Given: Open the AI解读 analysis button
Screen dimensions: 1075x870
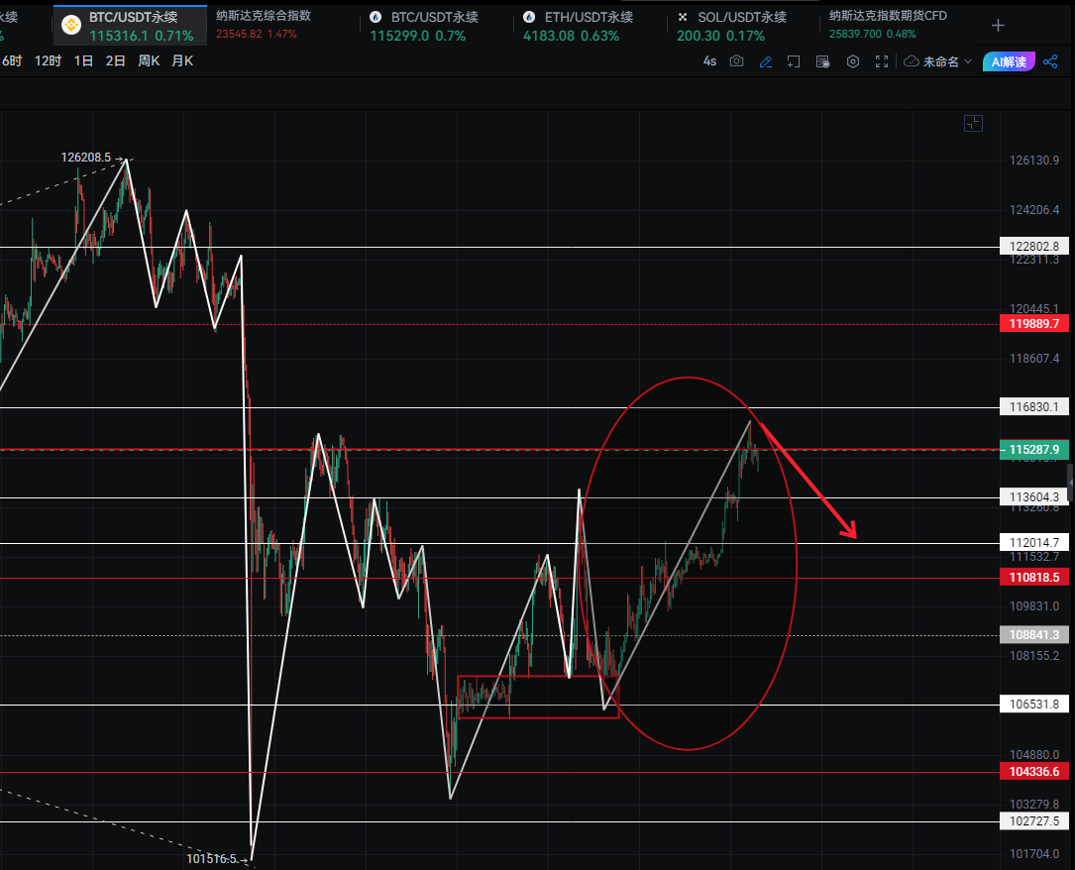Looking at the screenshot, I should [x=1009, y=61].
